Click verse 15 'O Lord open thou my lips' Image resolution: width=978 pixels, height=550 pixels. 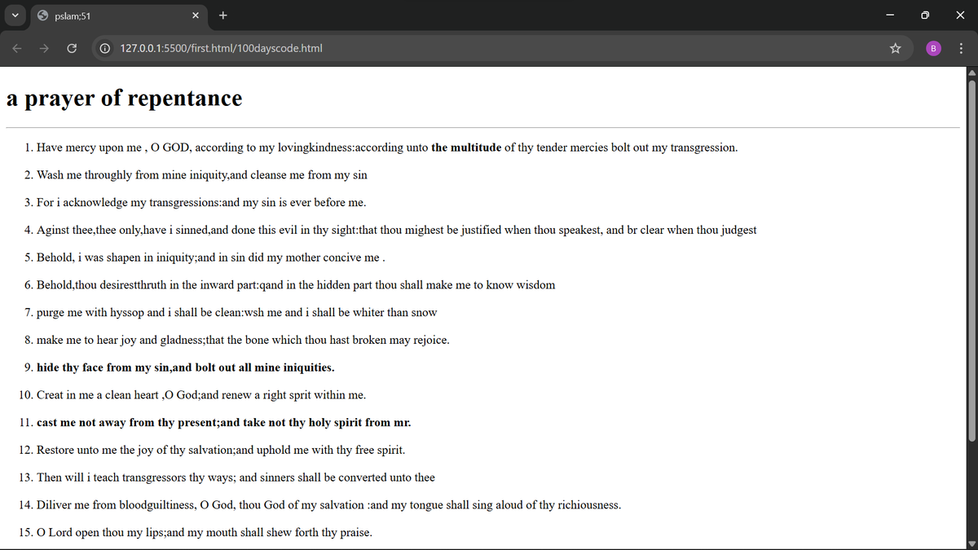click(x=205, y=533)
